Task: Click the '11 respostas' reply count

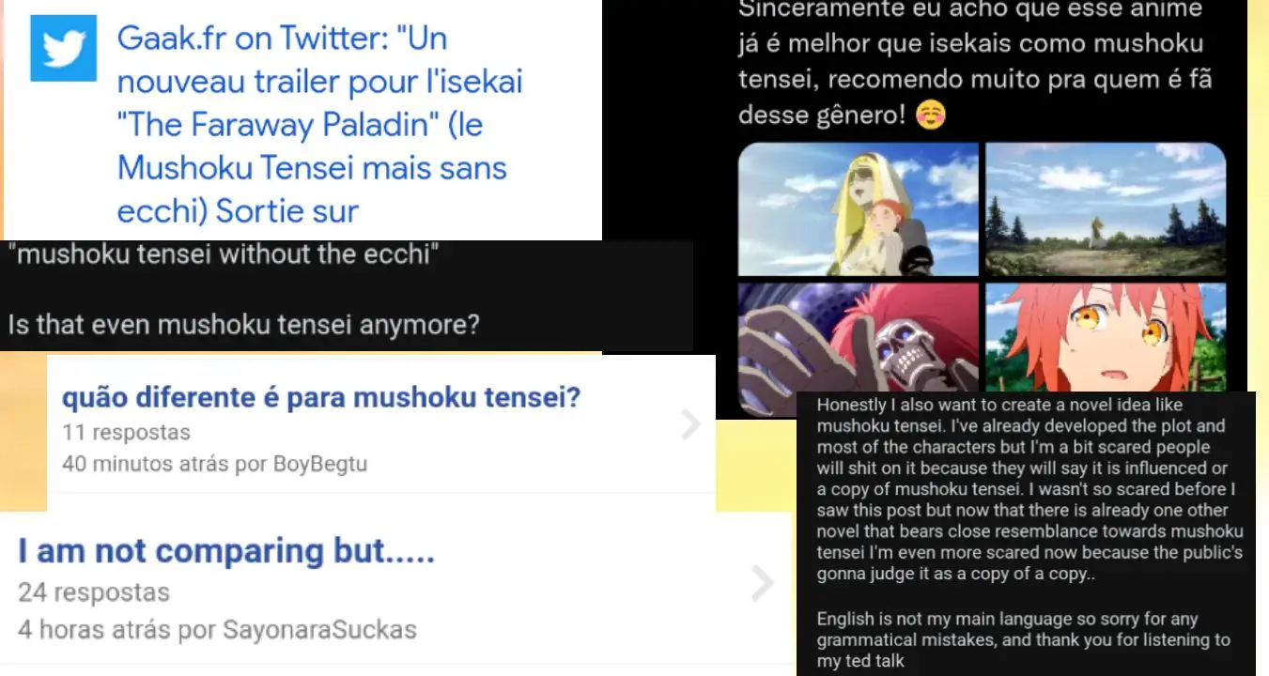Action: (126, 433)
